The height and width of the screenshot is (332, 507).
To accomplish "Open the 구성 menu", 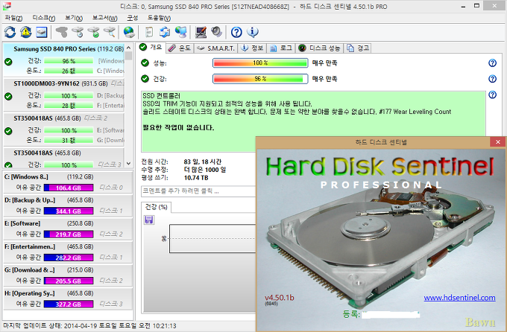I will tap(133, 18).
